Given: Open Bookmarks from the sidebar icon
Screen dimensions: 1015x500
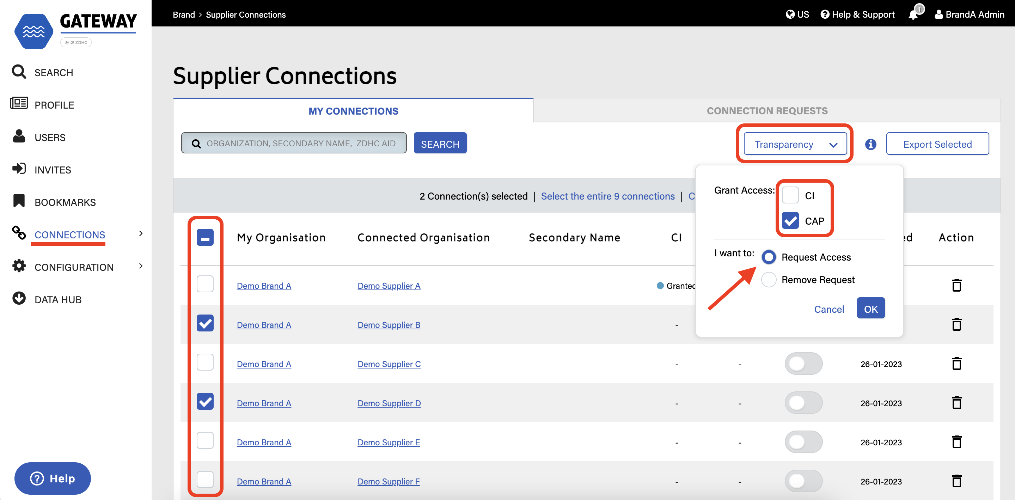Looking at the screenshot, I should click(19, 201).
